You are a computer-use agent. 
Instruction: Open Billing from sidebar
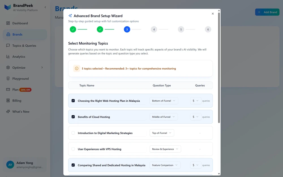point(25,100)
